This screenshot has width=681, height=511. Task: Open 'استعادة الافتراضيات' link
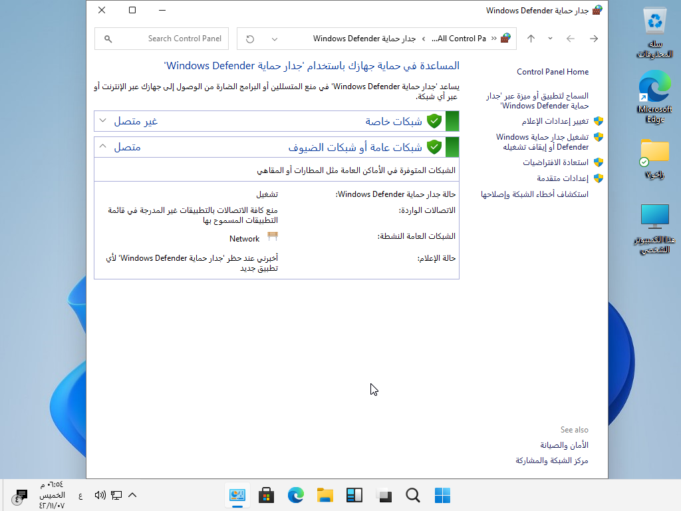tap(555, 162)
